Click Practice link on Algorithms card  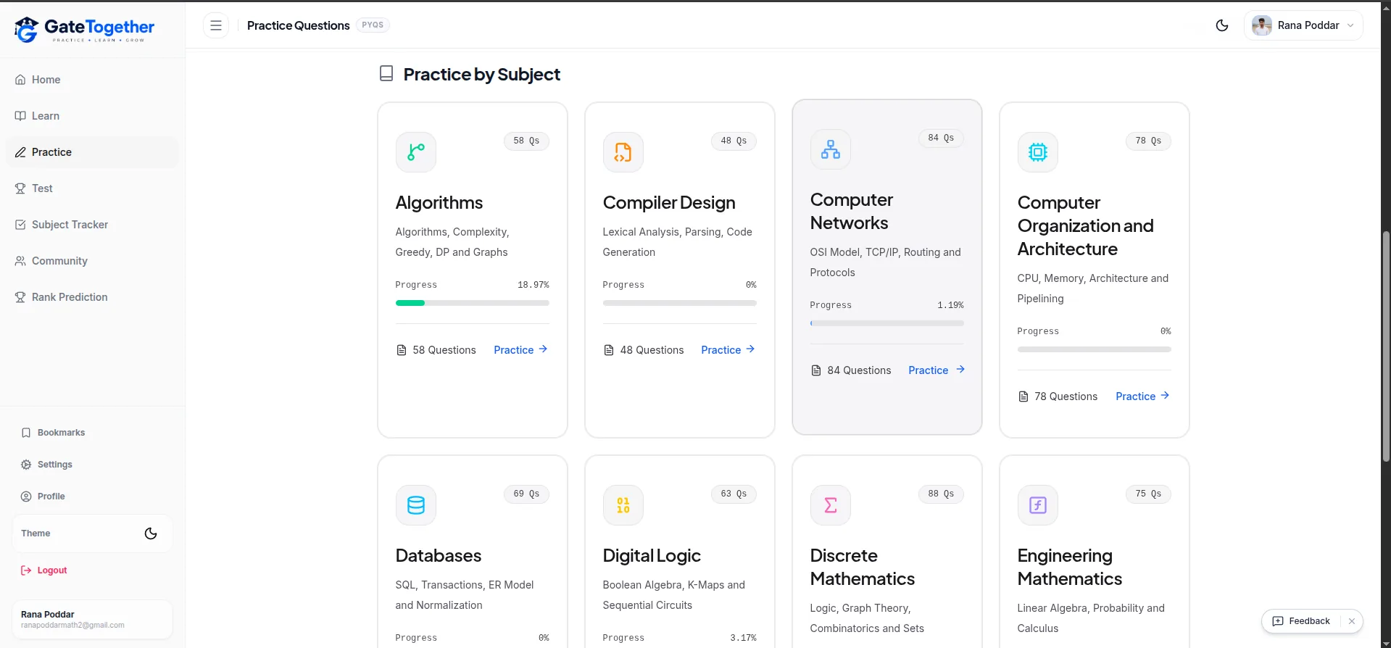[x=520, y=350]
